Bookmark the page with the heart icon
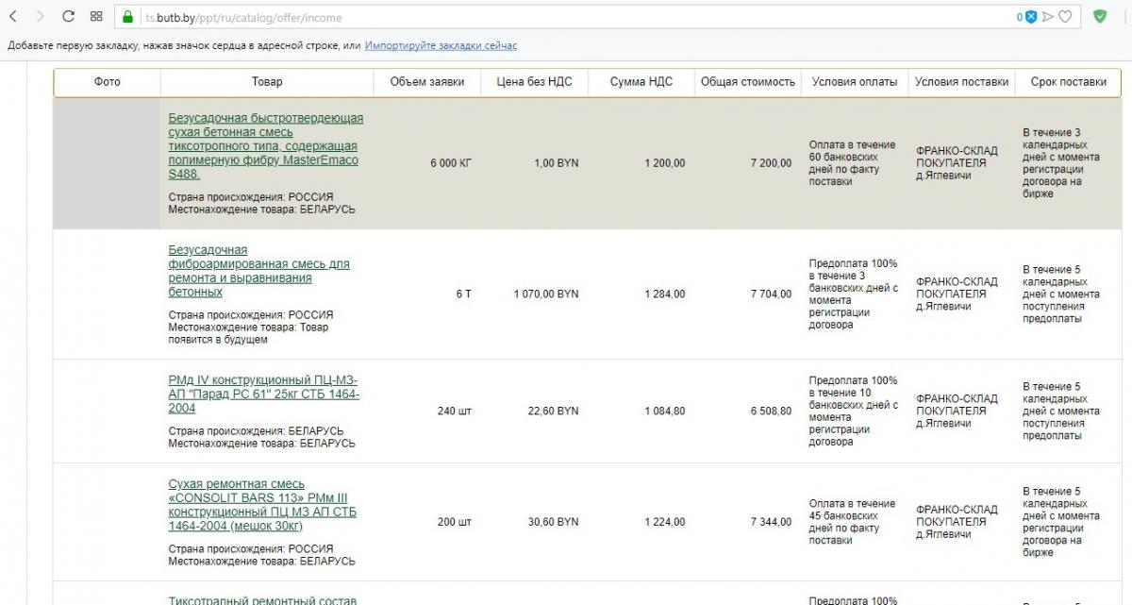This screenshot has height=605, width=1132. tap(1065, 17)
